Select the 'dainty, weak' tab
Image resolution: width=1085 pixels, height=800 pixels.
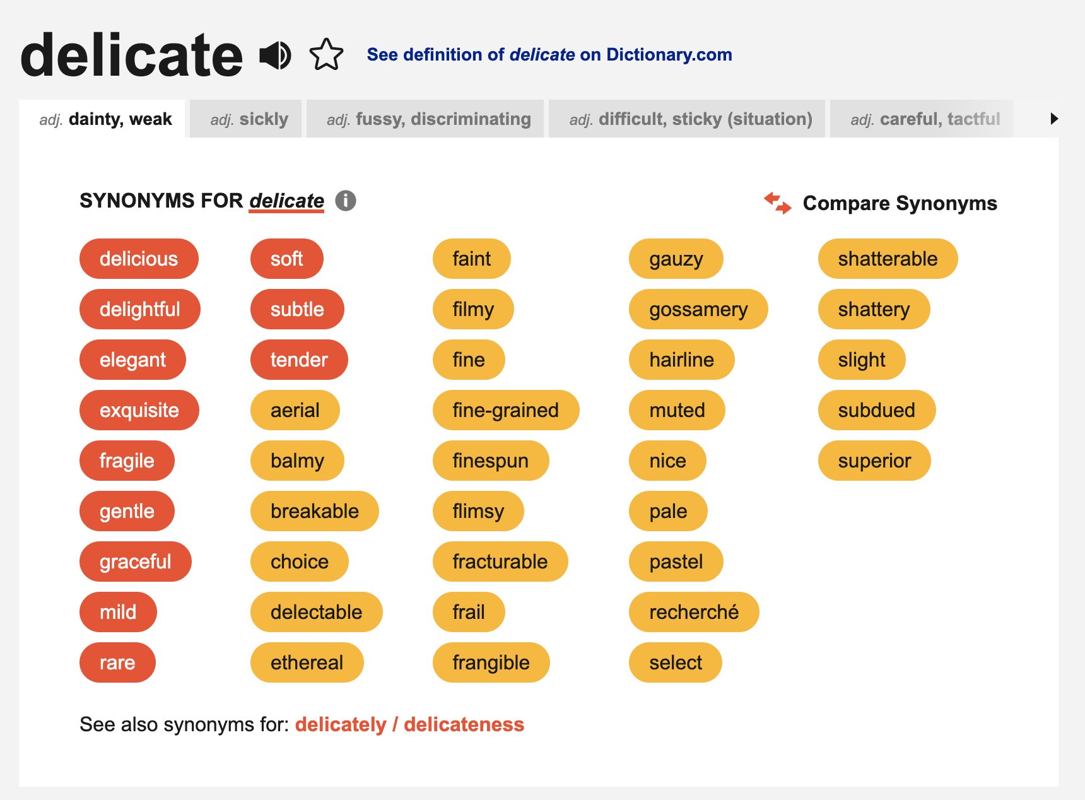[102, 119]
